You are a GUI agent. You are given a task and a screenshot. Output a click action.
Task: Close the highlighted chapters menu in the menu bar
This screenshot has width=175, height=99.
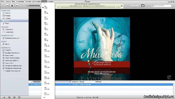click(x=44, y=2)
